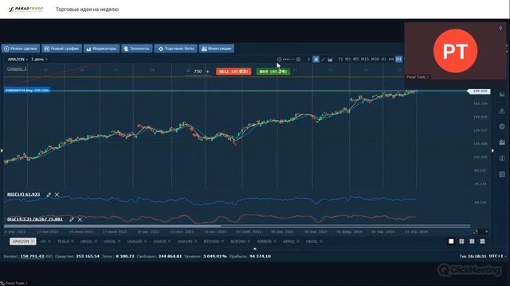Open the UTC+1 timezone dropdown
The width and height of the screenshot is (510, 286).
(x=497, y=256)
